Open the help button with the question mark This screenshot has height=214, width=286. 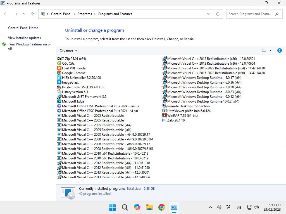pos(279,50)
